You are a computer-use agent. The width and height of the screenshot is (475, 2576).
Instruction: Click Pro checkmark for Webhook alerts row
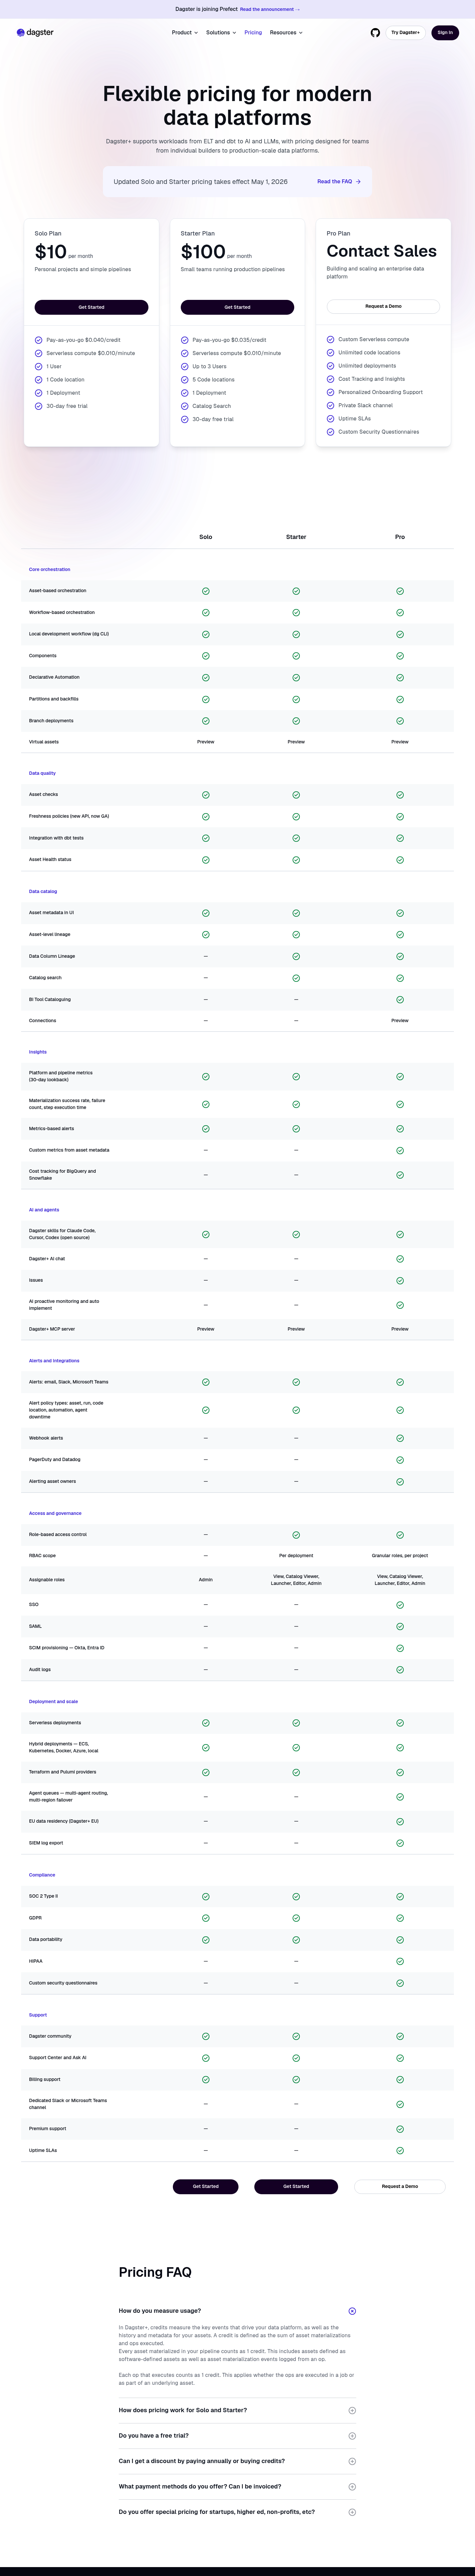tap(400, 1438)
